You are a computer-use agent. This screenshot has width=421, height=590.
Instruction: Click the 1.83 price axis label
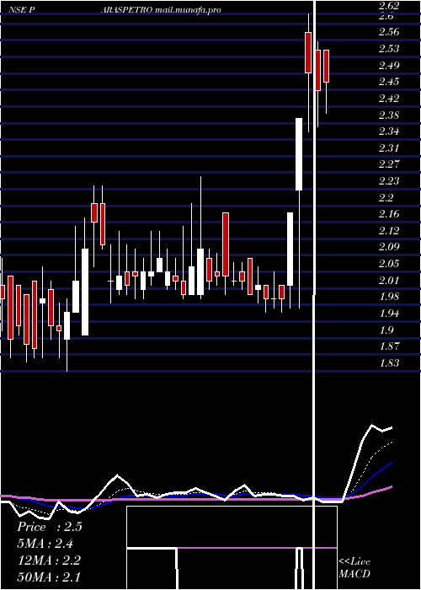click(x=389, y=363)
